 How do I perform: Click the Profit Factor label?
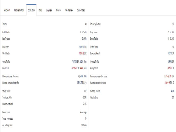(94, 47)
